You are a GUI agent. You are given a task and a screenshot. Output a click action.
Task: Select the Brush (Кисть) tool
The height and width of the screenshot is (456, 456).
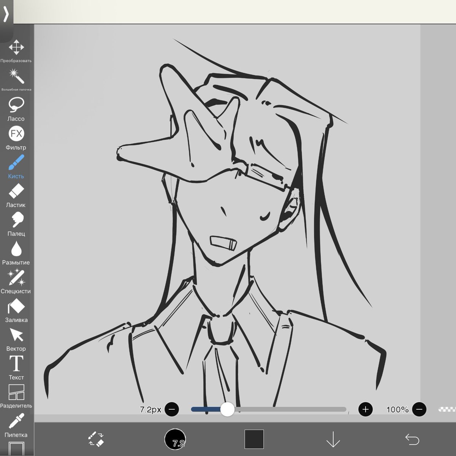(16, 167)
